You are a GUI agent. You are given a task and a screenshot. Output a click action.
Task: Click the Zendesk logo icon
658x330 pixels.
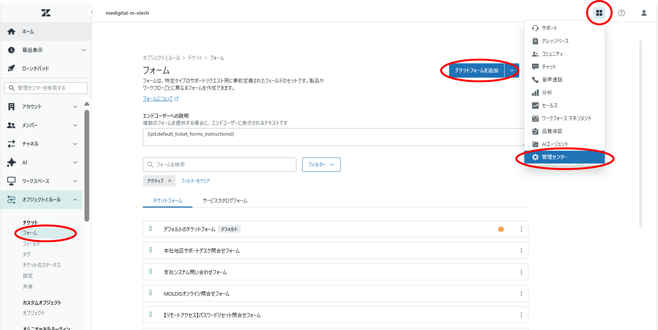click(46, 13)
